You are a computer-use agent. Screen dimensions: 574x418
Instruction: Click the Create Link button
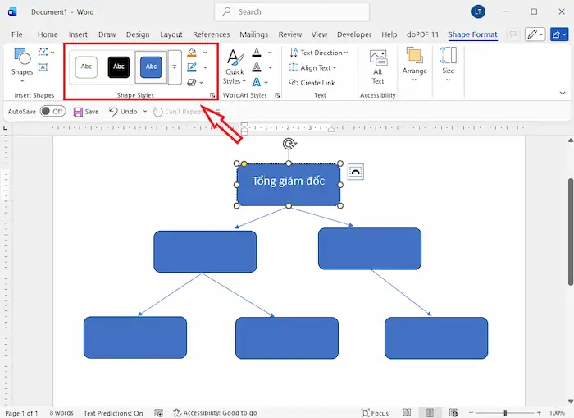point(317,82)
